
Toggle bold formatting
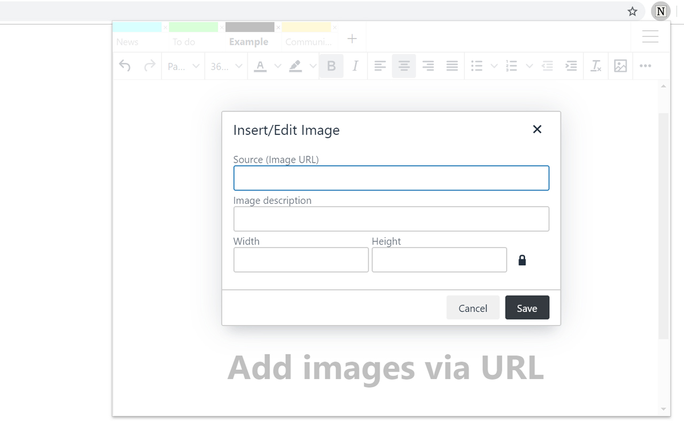[331, 66]
